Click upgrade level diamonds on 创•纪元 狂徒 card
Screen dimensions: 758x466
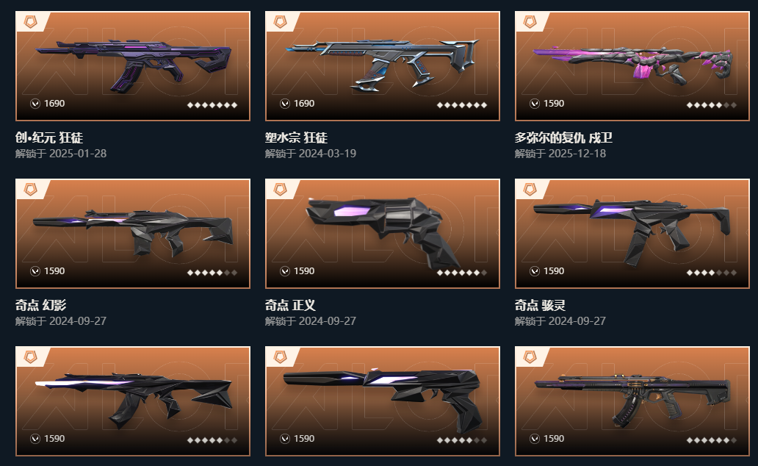click(212, 105)
